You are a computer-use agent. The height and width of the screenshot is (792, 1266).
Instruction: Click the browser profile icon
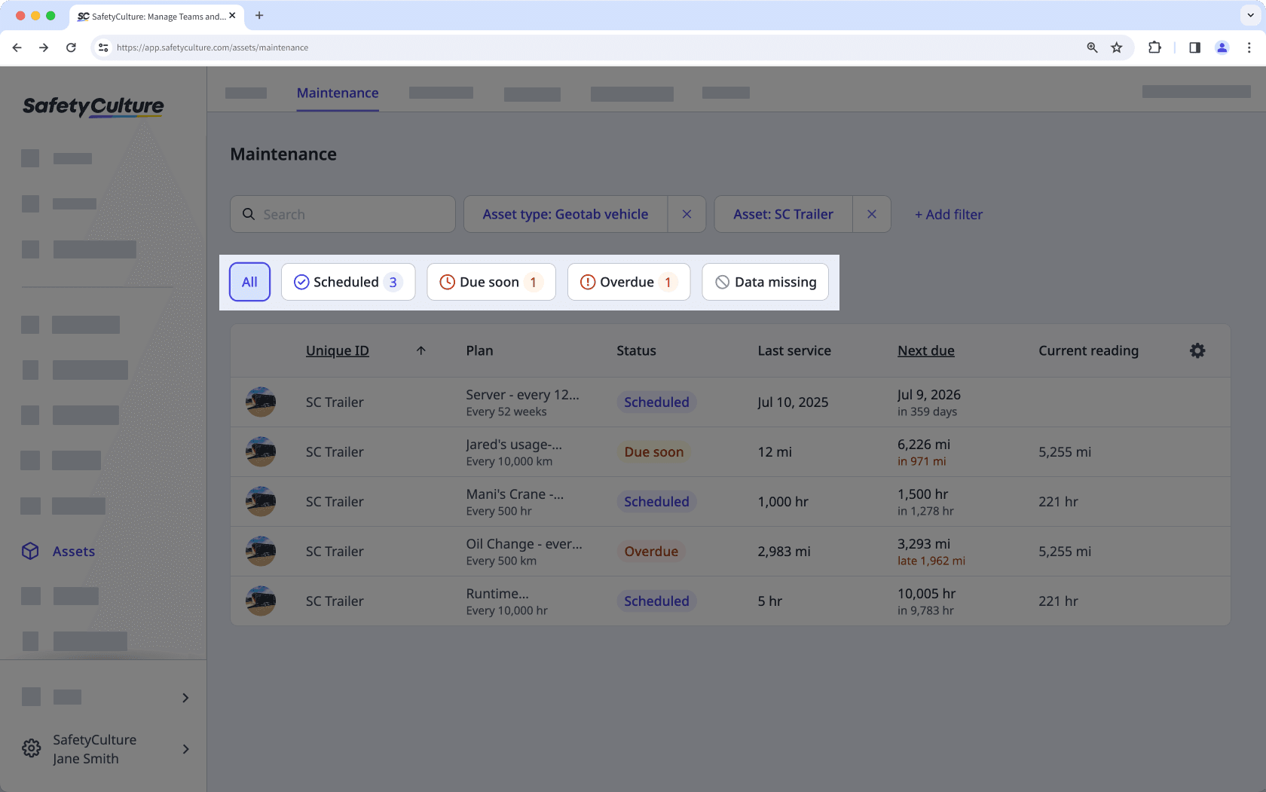pos(1222,47)
